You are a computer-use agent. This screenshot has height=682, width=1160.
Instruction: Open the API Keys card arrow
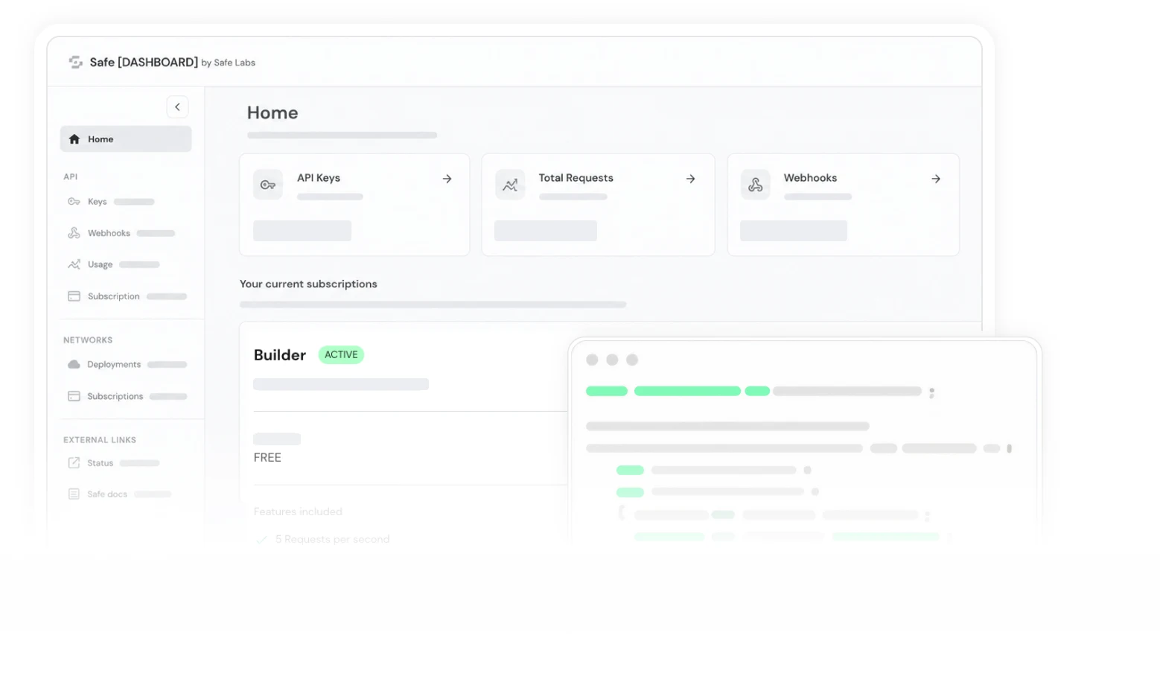[447, 179]
